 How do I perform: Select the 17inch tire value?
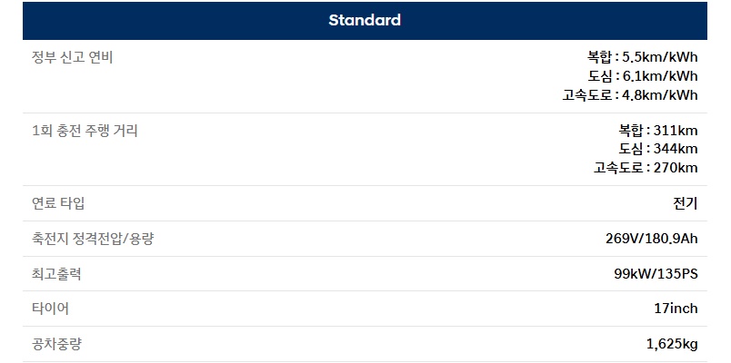click(676, 309)
